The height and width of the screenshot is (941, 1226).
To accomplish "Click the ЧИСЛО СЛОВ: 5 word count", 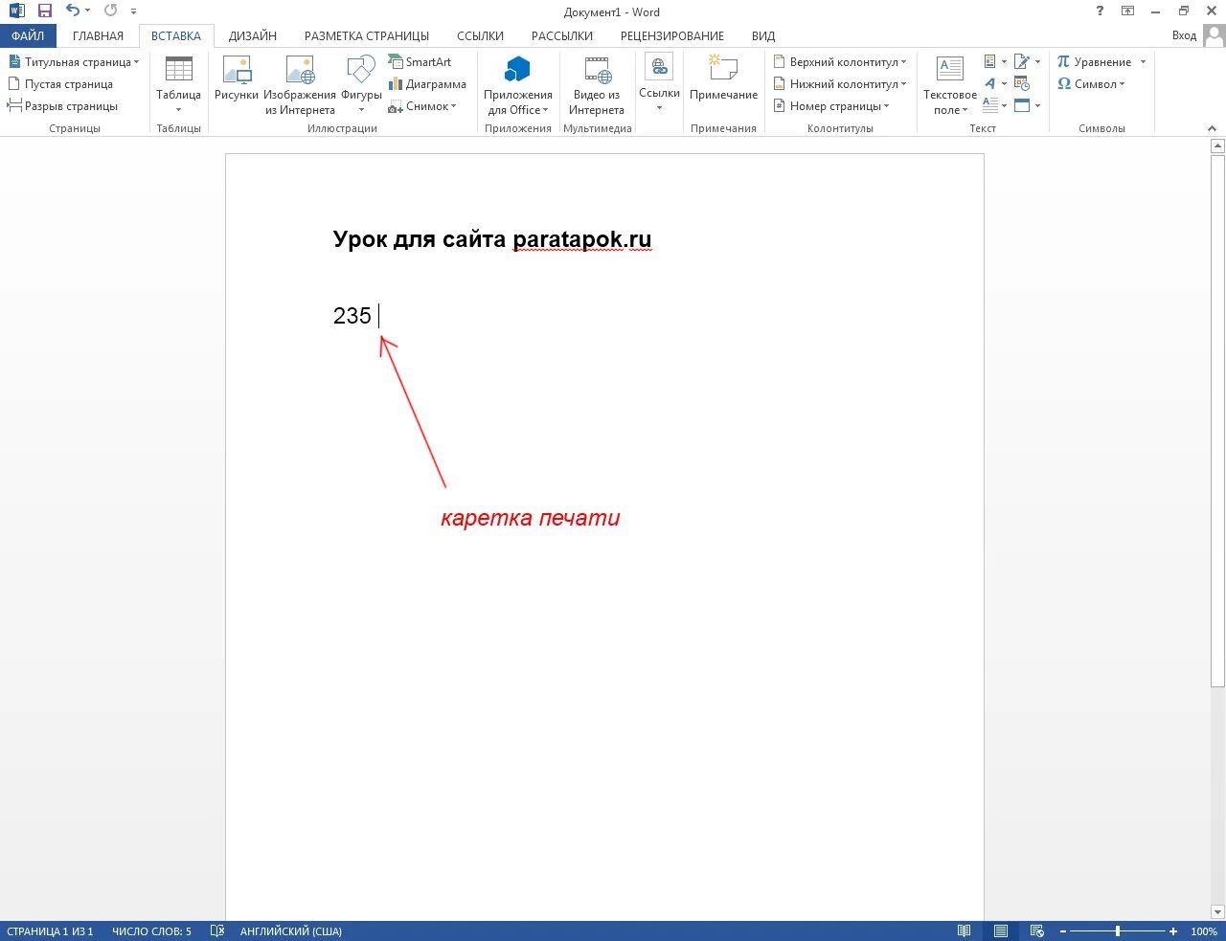I will [151, 931].
